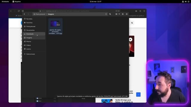Open Outros locais in sidebar
The height and width of the screenshot is (107, 191).
pyautogui.click(x=34, y=54)
